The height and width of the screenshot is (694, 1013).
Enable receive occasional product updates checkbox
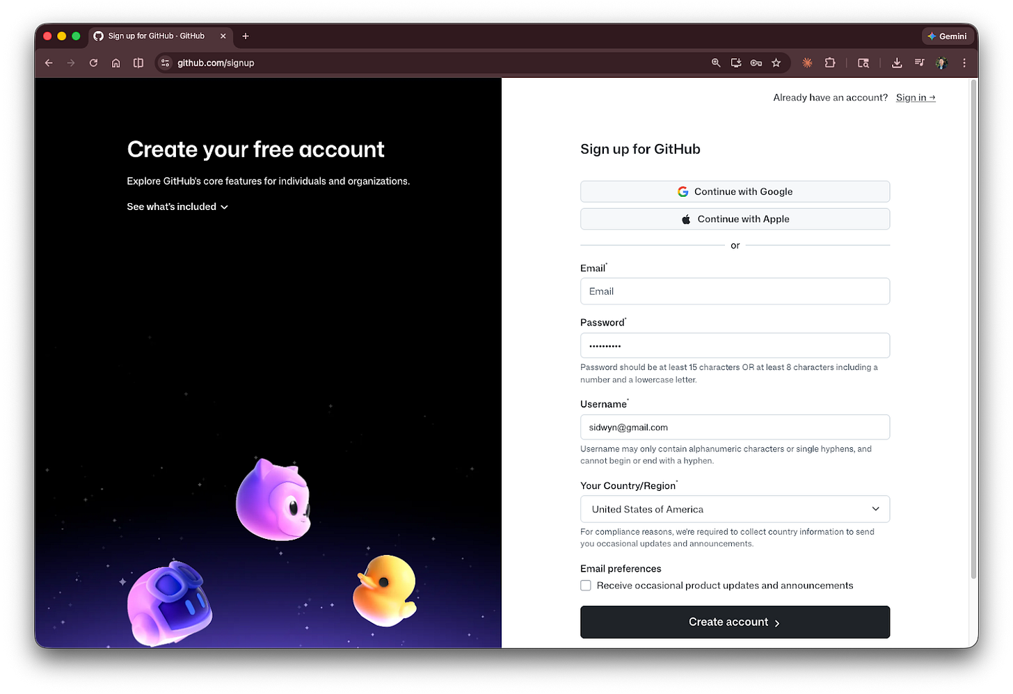tap(586, 586)
